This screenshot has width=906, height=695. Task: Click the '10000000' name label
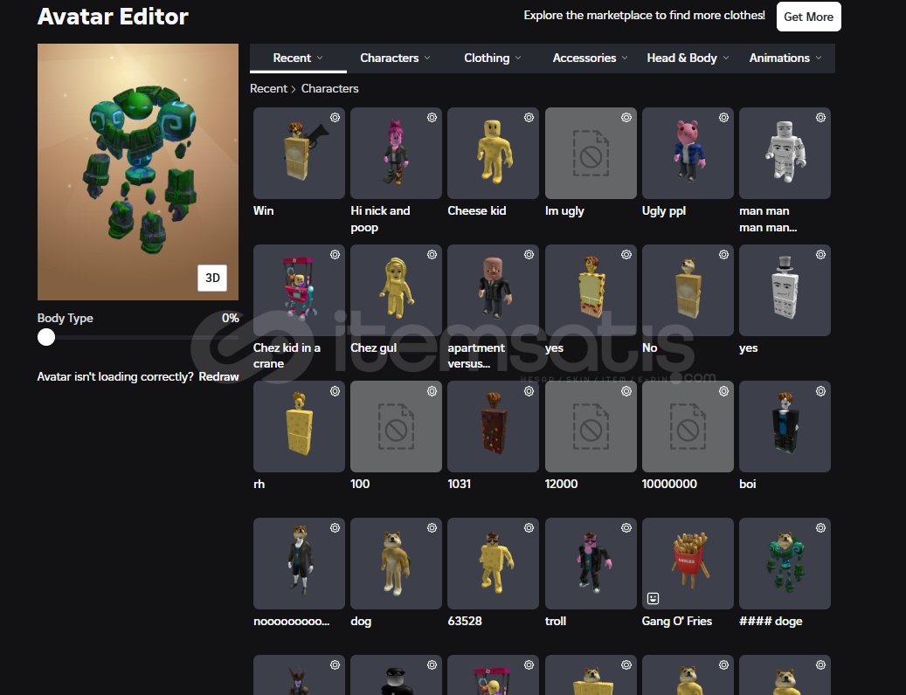(670, 485)
